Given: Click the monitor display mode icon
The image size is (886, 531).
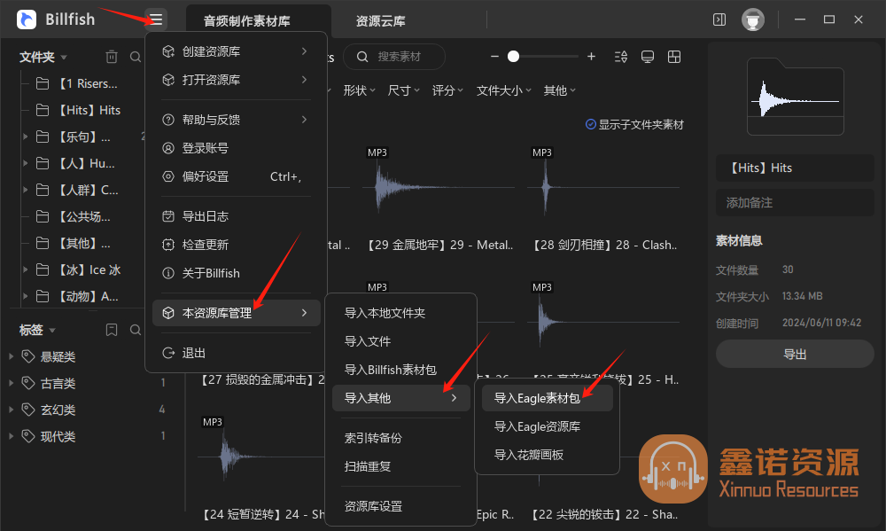Looking at the screenshot, I should click(x=648, y=57).
